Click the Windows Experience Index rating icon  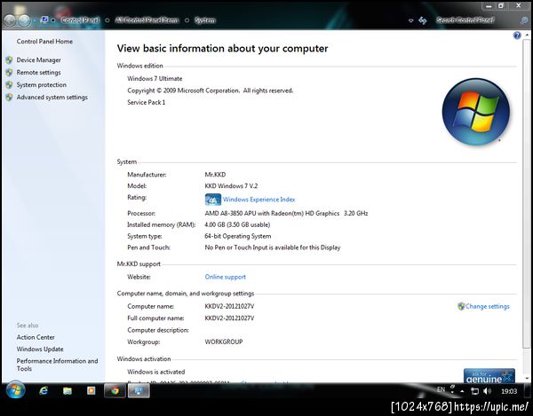pos(213,200)
